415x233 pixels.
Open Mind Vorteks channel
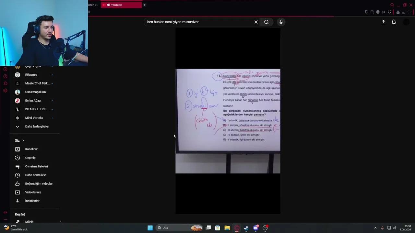point(34,118)
